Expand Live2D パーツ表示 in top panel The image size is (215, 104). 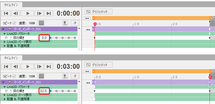[x=5, y=42]
